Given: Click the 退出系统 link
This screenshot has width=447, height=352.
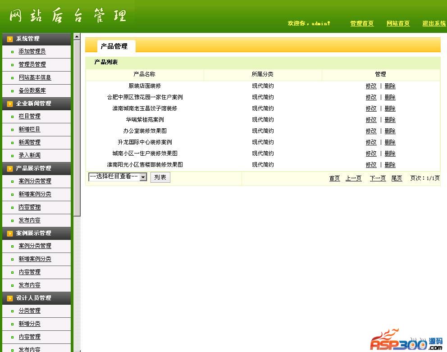Looking at the screenshot, I should pos(434,23).
